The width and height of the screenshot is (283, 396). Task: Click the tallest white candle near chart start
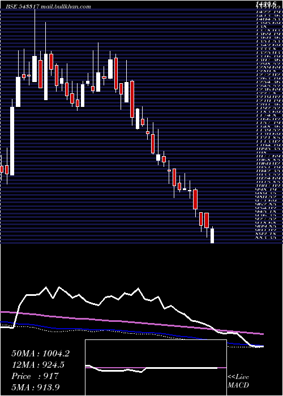pos(12,141)
